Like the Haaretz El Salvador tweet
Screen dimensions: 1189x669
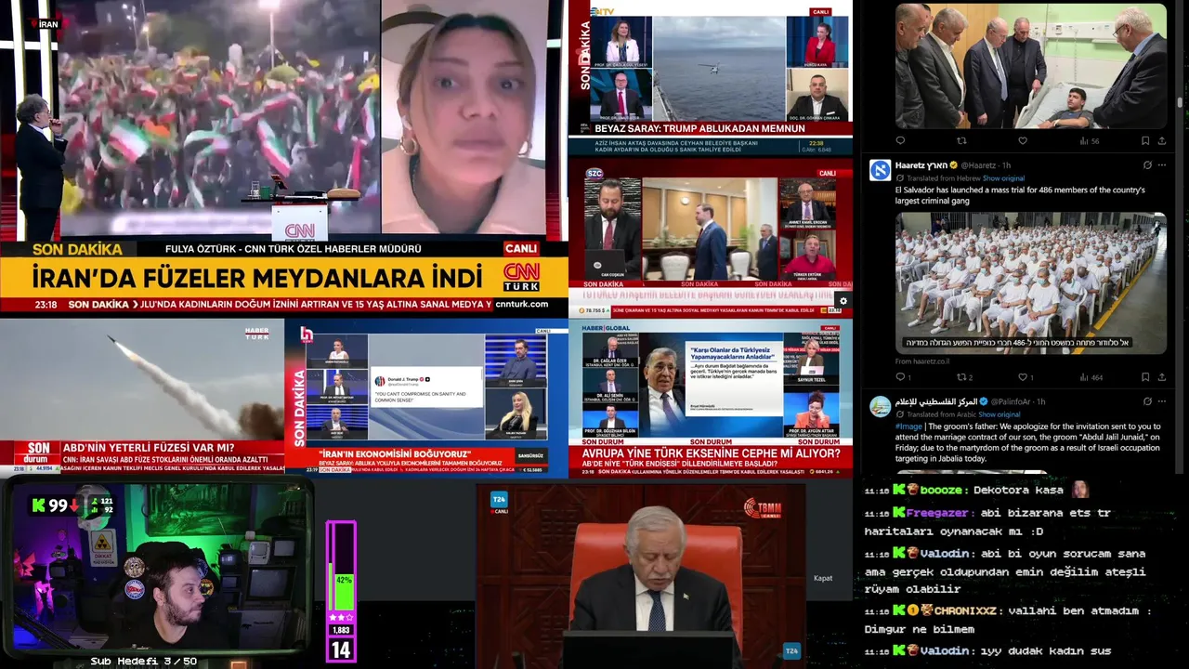(x=1023, y=377)
